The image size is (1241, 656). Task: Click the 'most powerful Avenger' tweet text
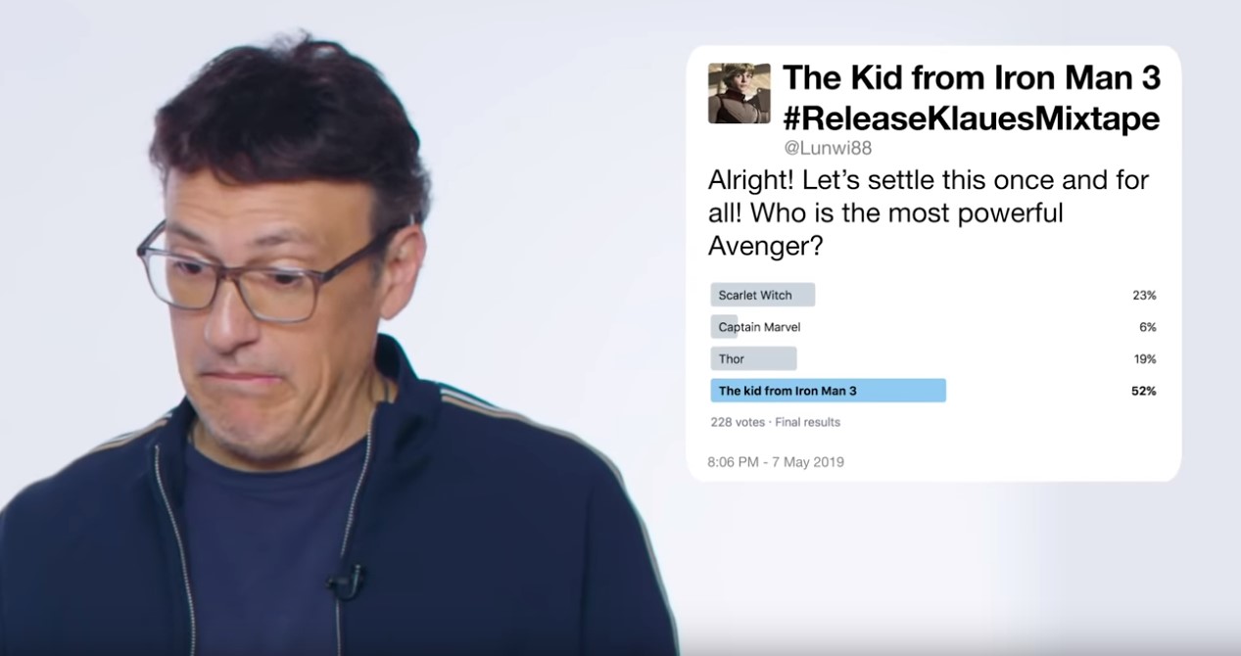pyautogui.click(x=928, y=212)
